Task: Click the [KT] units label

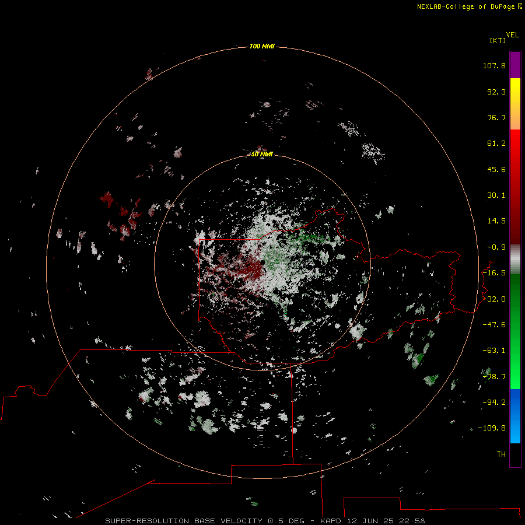Action: tap(498, 40)
